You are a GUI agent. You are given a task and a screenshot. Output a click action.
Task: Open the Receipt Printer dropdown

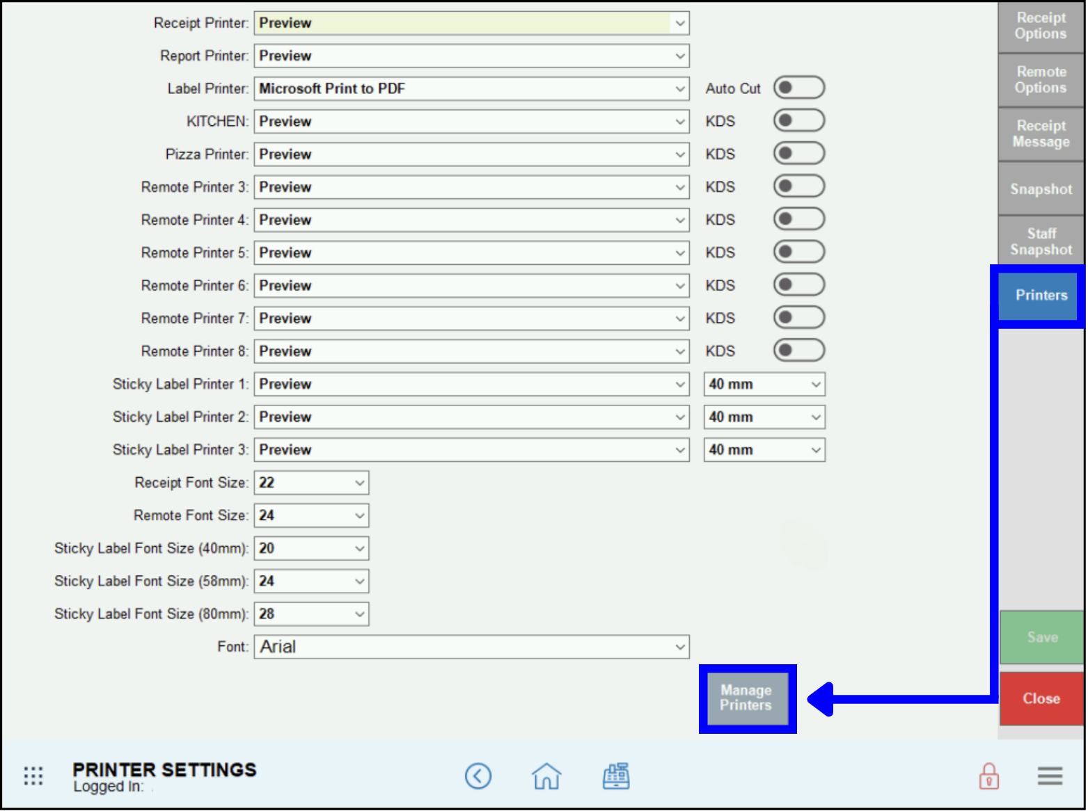[x=471, y=23]
